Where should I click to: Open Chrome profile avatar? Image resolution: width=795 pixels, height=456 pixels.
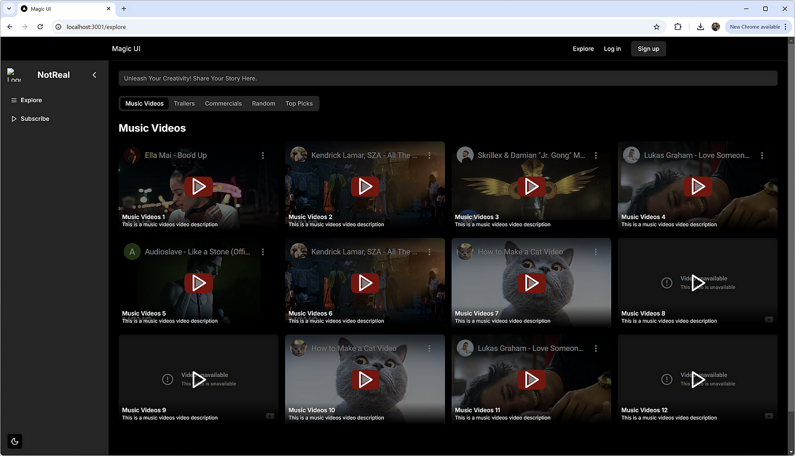(x=715, y=27)
